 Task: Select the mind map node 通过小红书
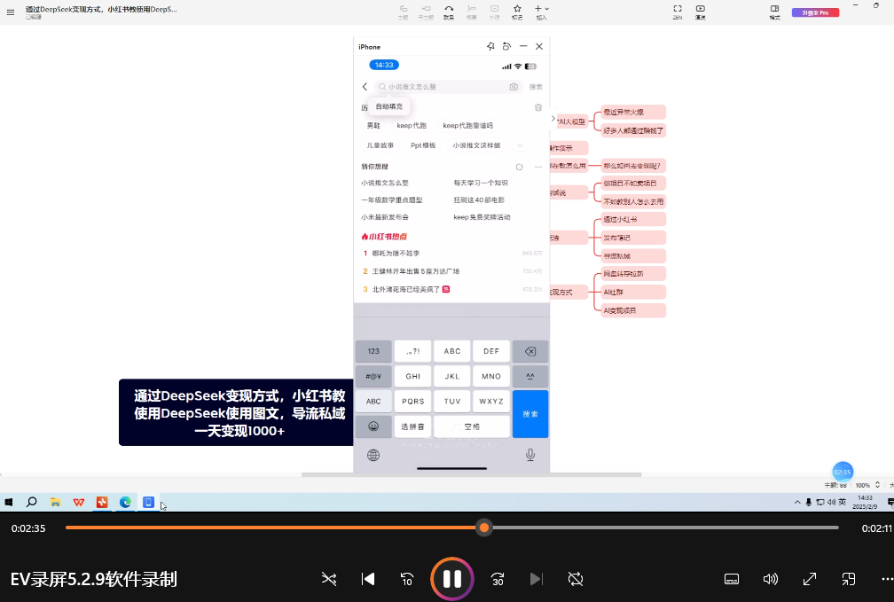coord(633,220)
